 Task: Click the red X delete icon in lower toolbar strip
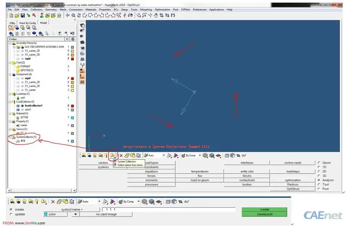click(53, 201)
